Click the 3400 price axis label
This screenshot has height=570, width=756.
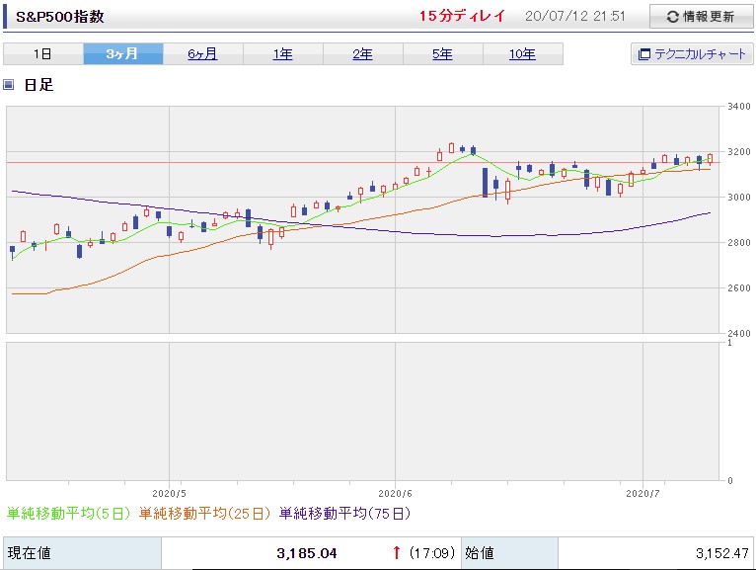click(738, 106)
